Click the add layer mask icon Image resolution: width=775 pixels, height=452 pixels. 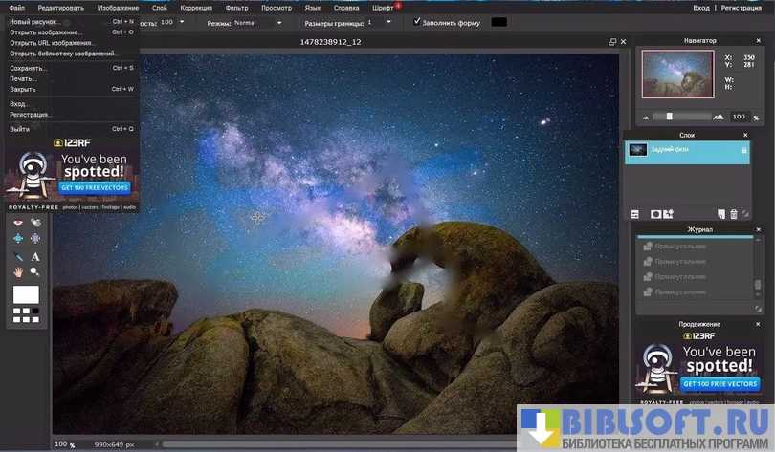[x=656, y=214]
